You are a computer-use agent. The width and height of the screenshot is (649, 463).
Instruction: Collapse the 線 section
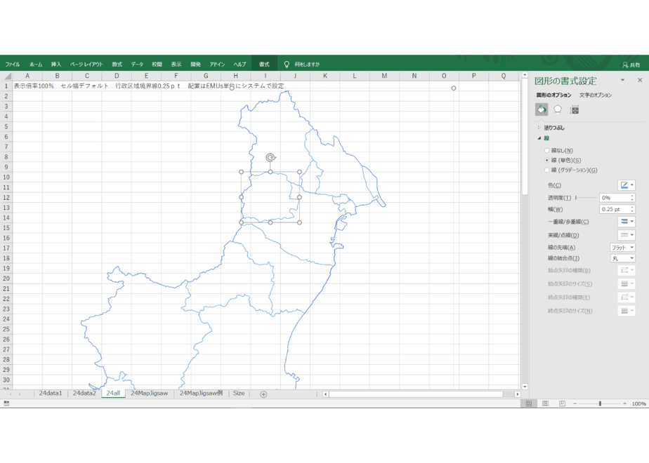539,138
